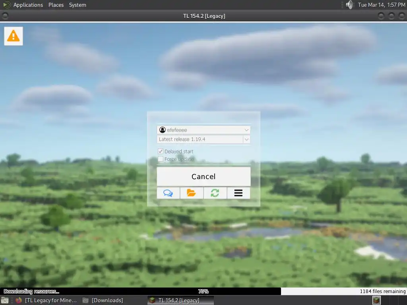This screenshot has width=407, height=305.
Task: Open the game folder icon button
Action: point(192,193)
